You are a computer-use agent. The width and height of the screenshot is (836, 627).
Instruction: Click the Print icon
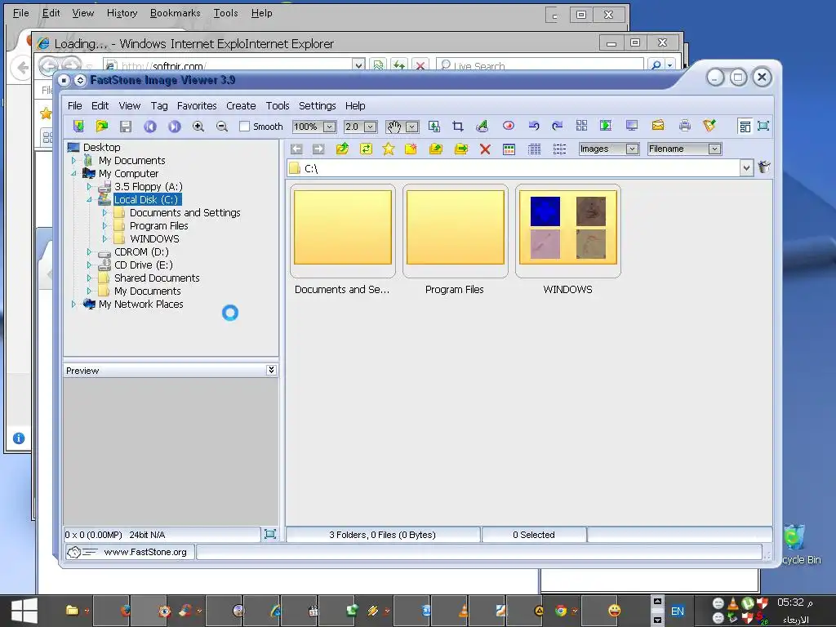click(685, 126)
